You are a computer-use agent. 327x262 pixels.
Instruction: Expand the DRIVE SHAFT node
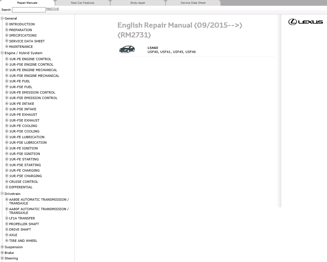[7, 229]
